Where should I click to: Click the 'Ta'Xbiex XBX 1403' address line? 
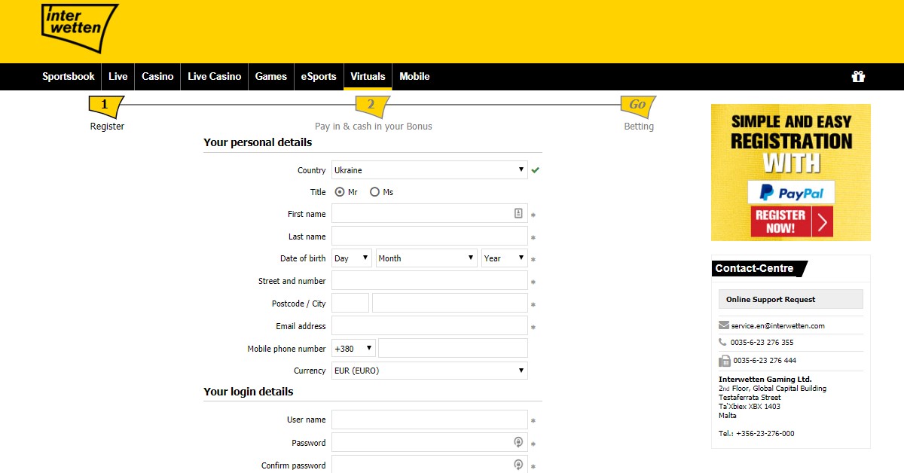(750, 407)
